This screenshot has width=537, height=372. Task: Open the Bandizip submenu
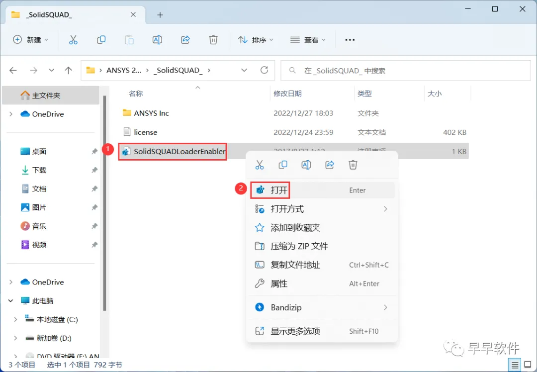point(322,307)
